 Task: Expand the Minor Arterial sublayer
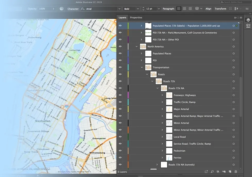tap(162, 123)
